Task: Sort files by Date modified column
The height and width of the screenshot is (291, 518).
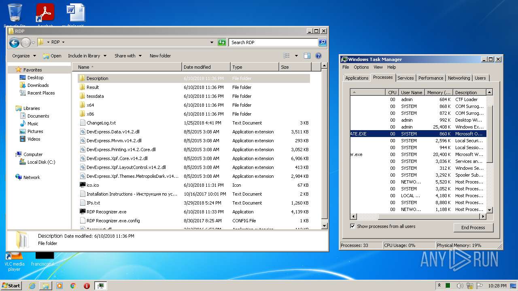Action: point(206,67)
